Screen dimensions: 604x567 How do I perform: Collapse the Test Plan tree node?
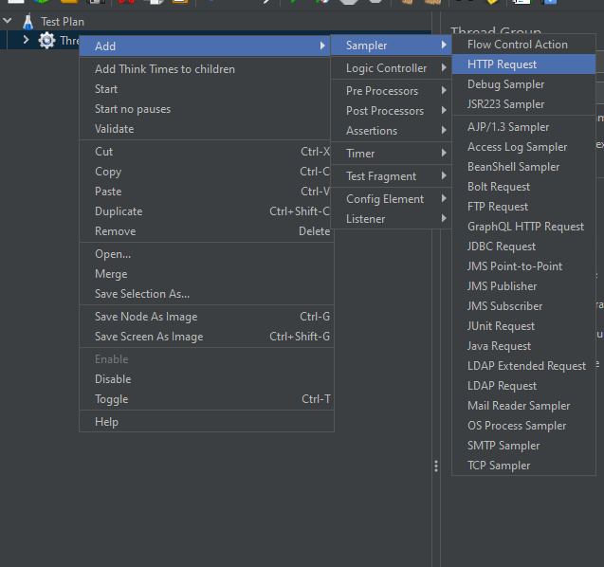[8, 21]
